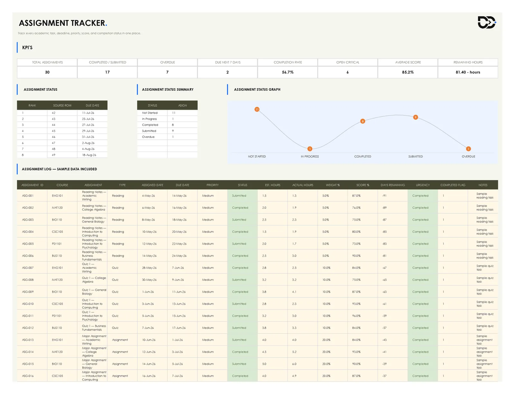The image size is (515, 398).
Task: Select source row cell 45
Action: click(x=62, y=131)
